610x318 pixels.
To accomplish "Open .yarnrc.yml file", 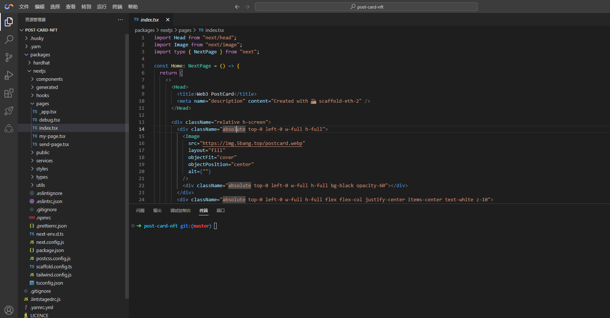I will 73,307.
